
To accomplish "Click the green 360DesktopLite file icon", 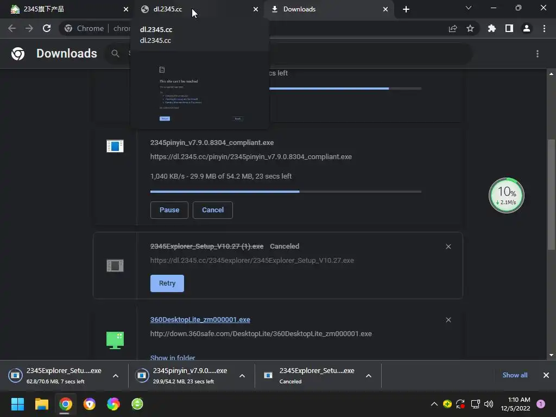I will pos(115,340).
